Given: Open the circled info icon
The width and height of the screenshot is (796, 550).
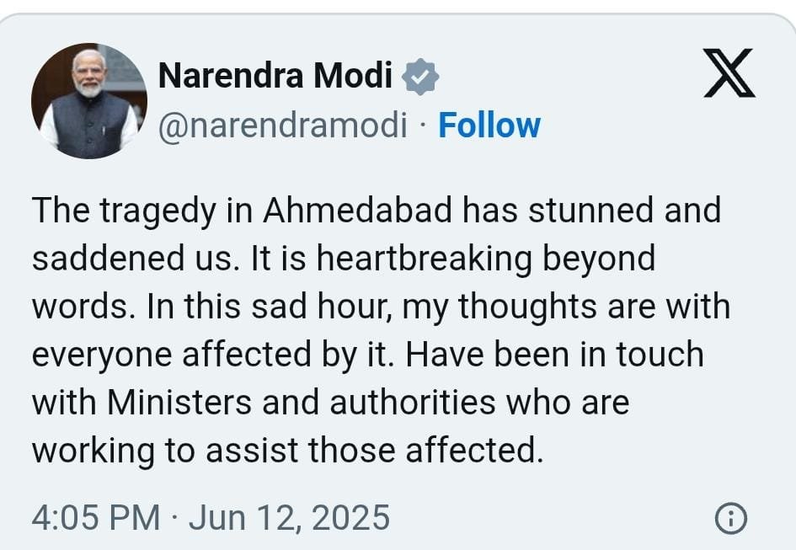Looking at the screenshot, I should tap(729, 518).
